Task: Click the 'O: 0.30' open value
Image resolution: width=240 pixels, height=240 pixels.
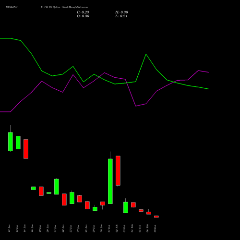Action: pyautogui.click(x=83, y=16)
